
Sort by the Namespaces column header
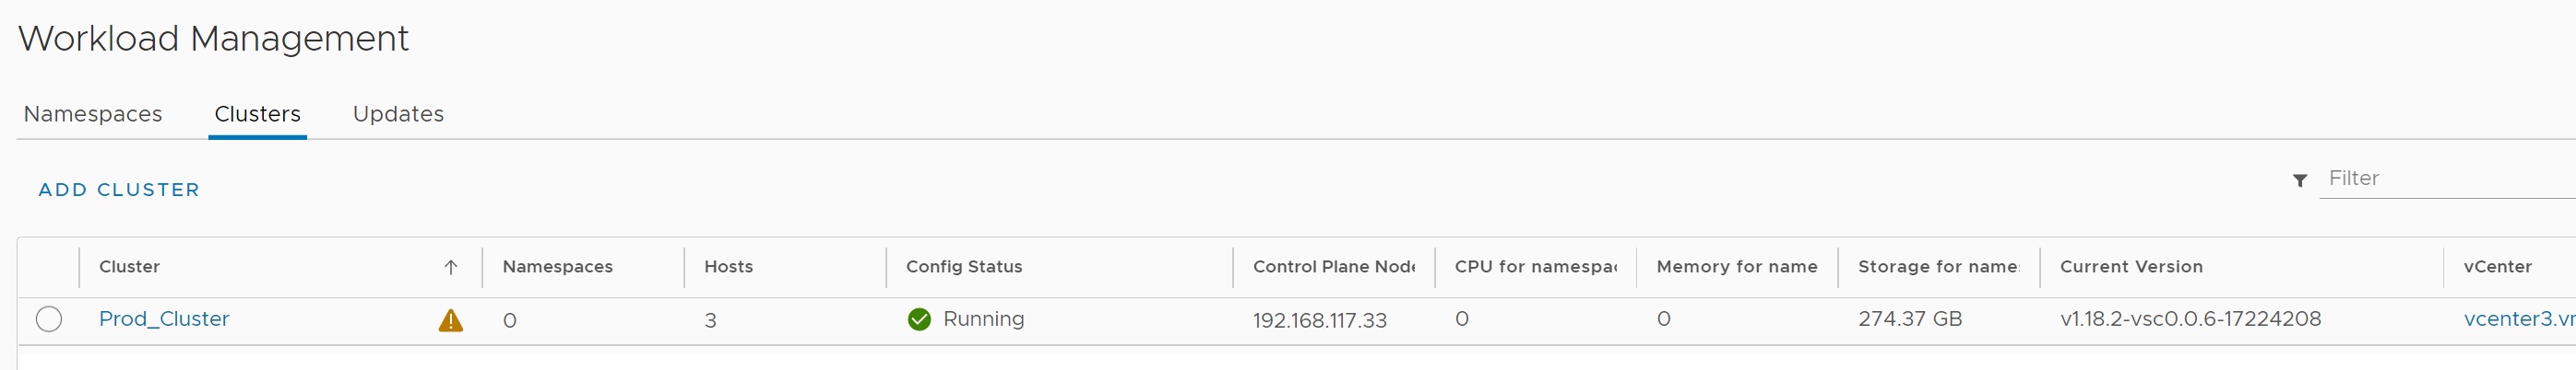pyautogui.click(x=557, y=267)
